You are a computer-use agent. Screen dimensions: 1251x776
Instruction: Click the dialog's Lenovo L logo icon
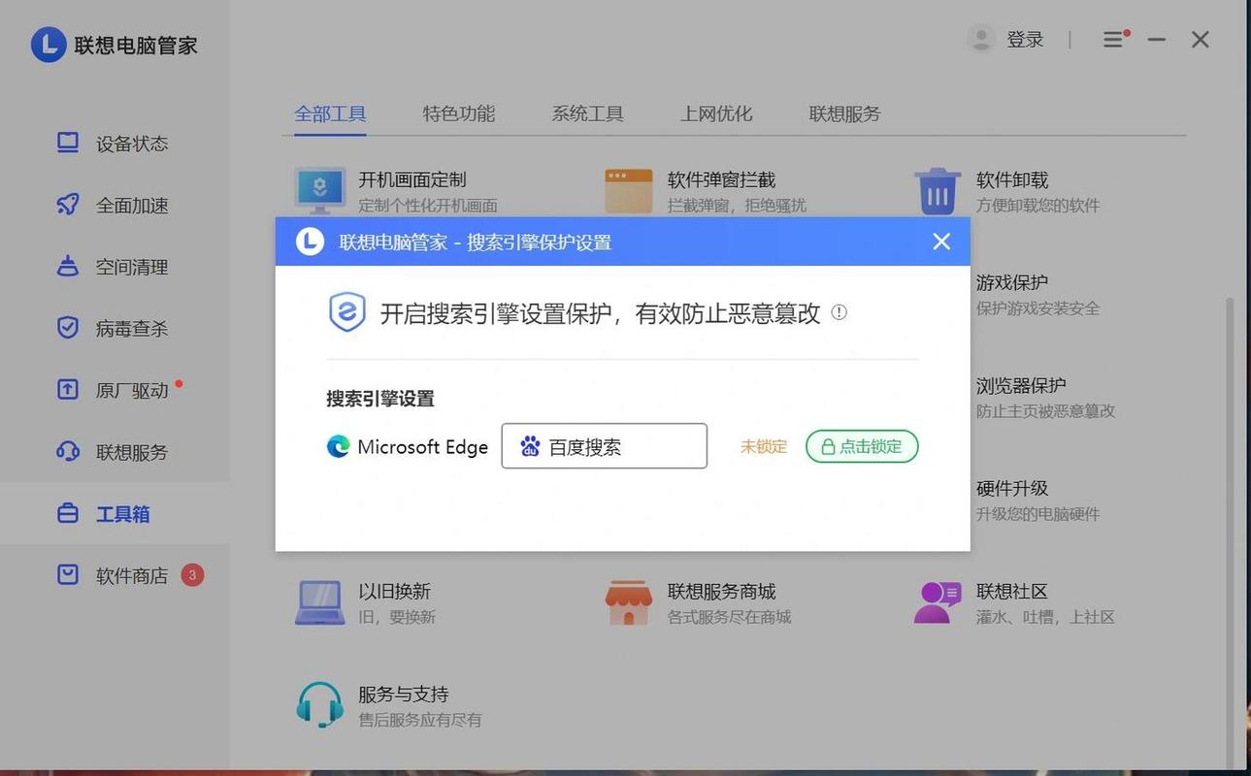310,241
